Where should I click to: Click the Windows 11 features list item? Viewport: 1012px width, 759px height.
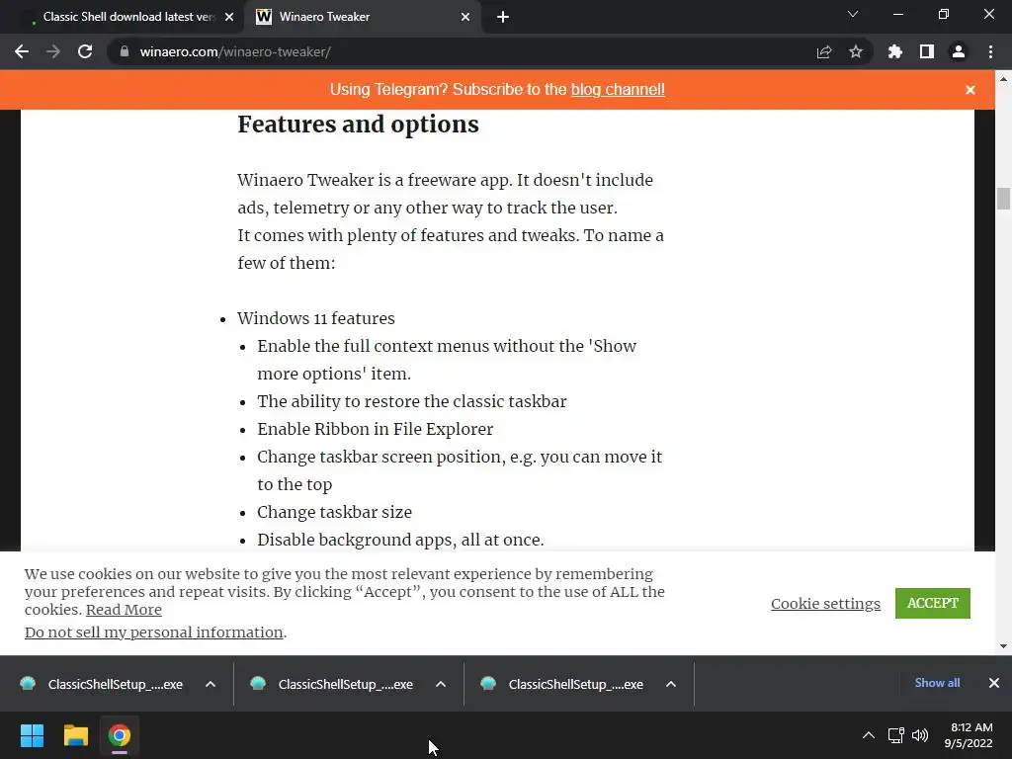point(315,319)
